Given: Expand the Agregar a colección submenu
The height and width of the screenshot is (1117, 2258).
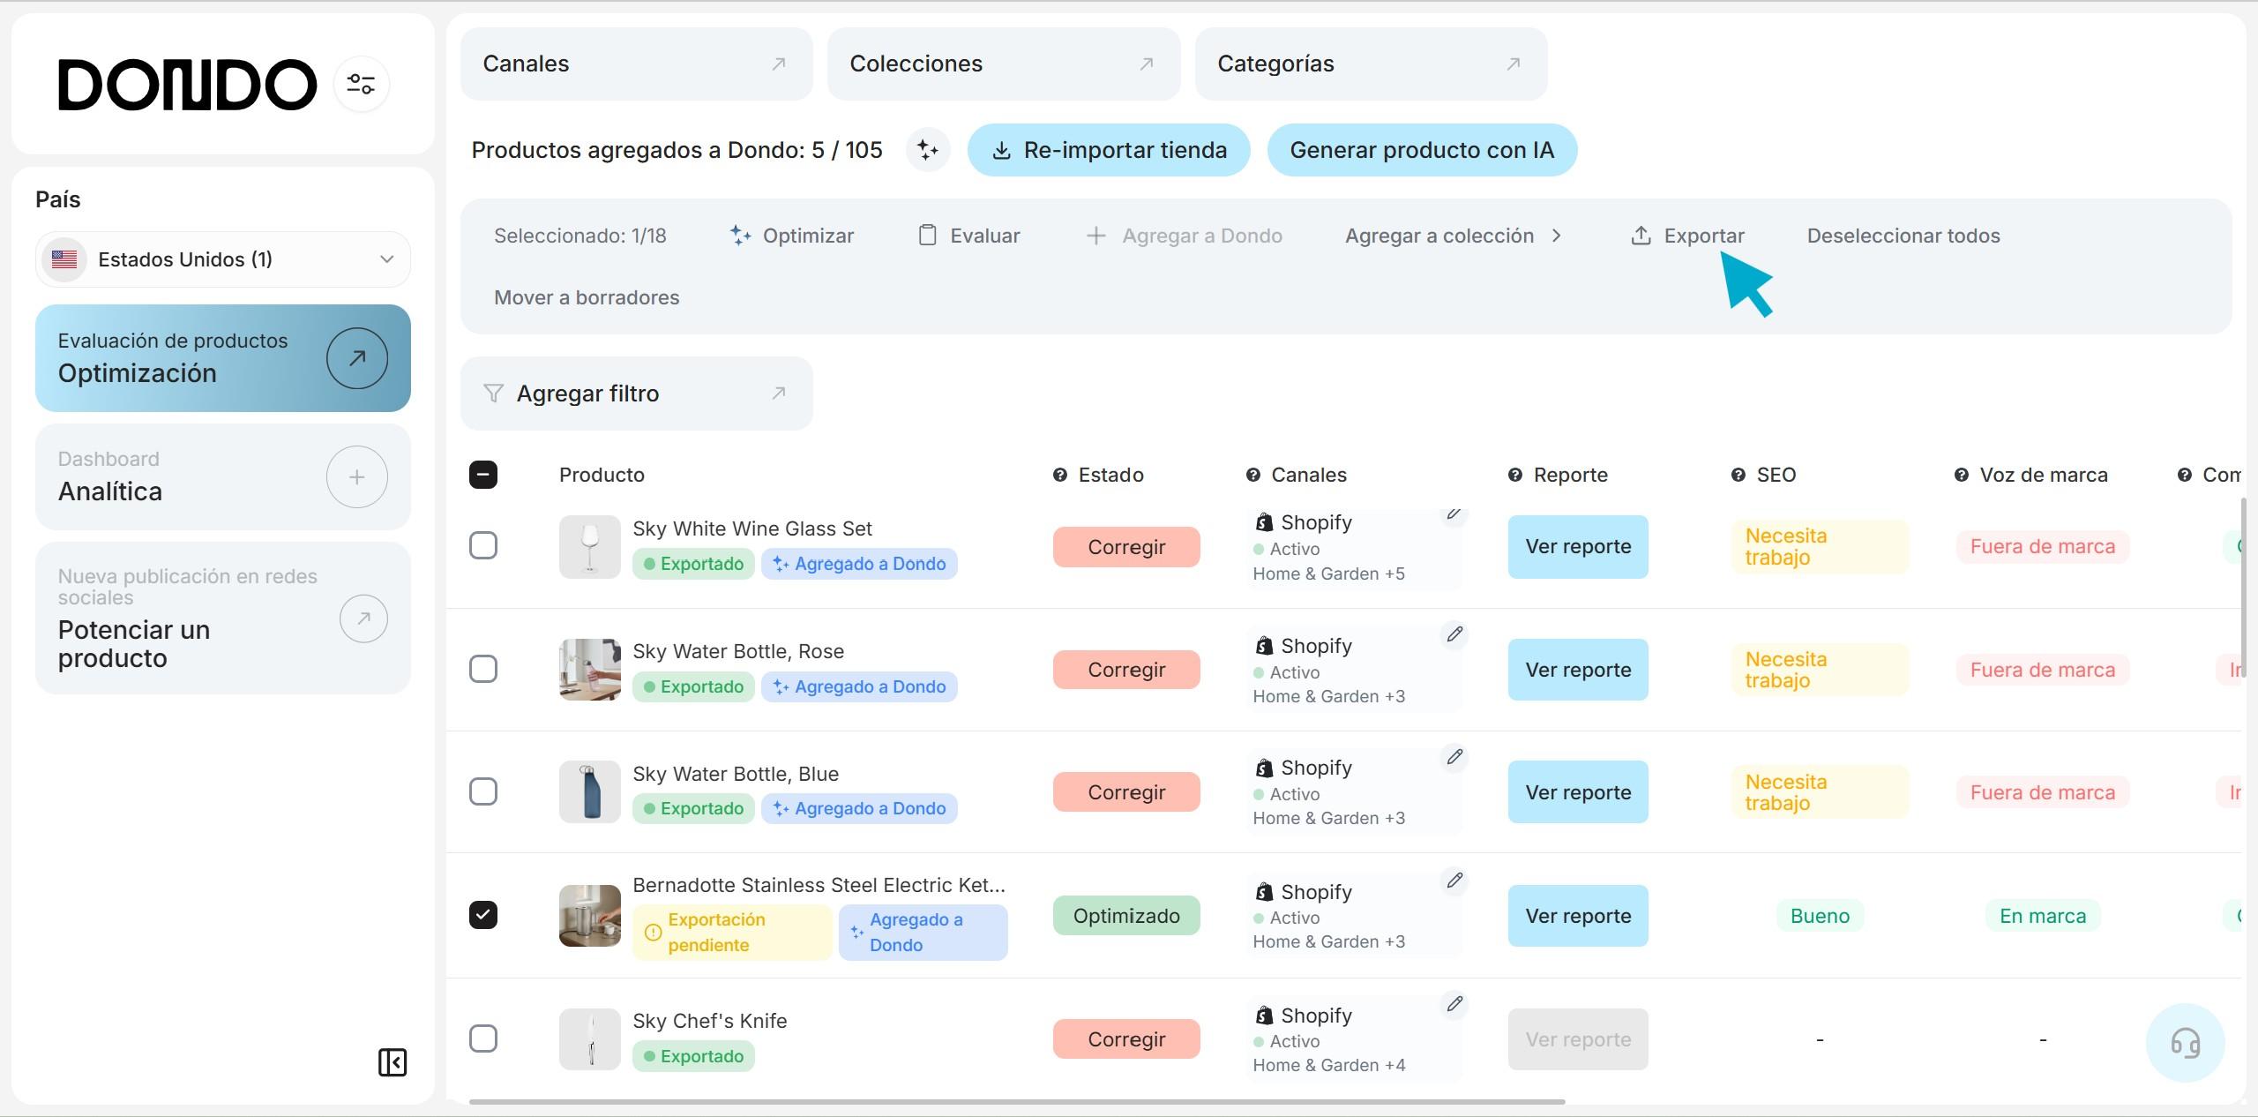Looking at the screenshot, I should click(1453, 236).
